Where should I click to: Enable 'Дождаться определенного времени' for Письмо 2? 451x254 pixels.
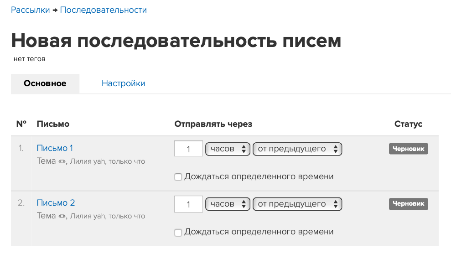[x=178, y=233]
